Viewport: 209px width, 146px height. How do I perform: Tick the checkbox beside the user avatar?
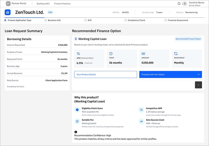coord(179,4)
